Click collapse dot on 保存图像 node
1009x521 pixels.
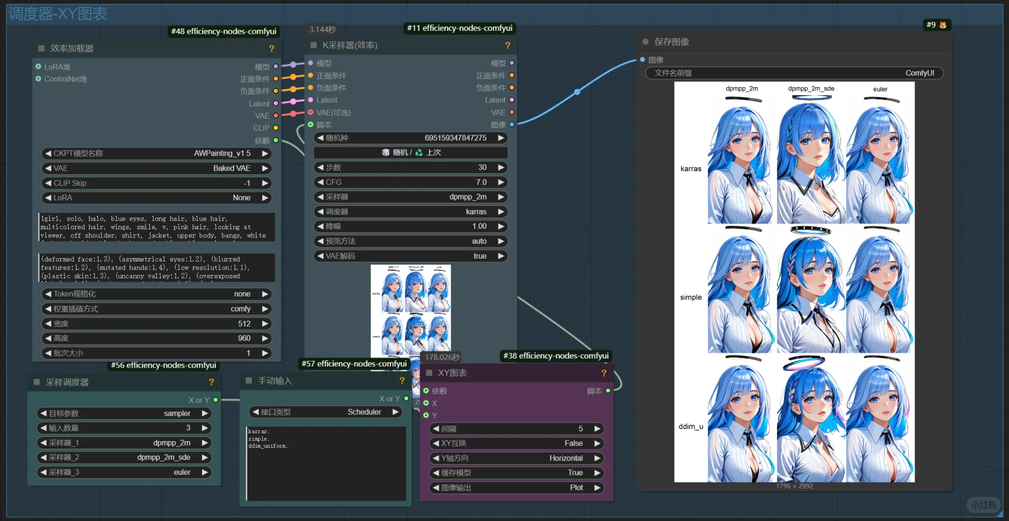645,42
